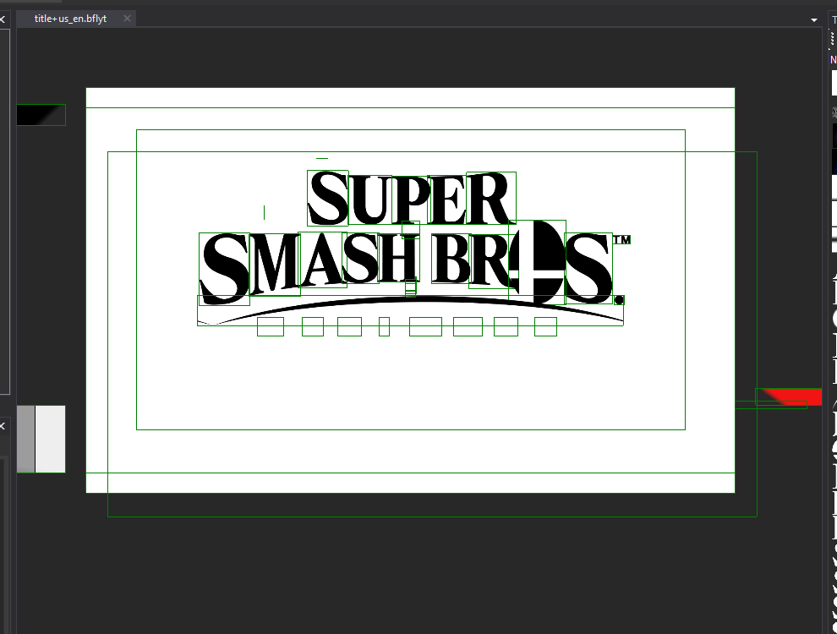This screenshot has height=634, width=837.
Task: Switch to the title+us_en.bflyt tab
Action: pos(70,19)
